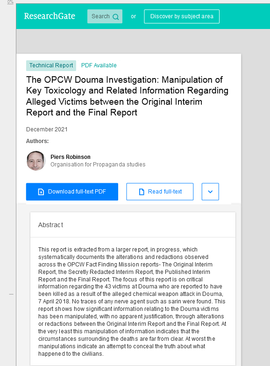Screen dimensions: 270x366
Task: Click the PDF Available label
Action: coord(99,65)
